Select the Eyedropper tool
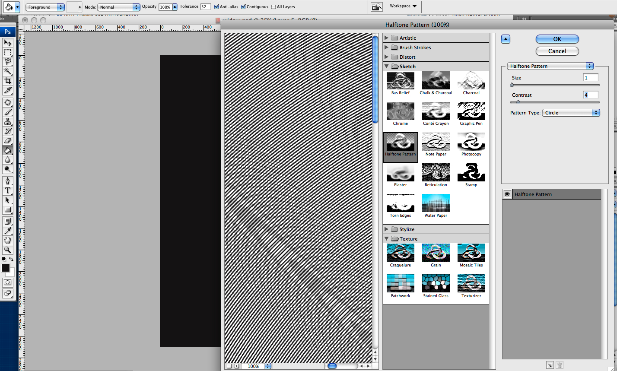Screen dimensions: 617x371 click(8, 231)
